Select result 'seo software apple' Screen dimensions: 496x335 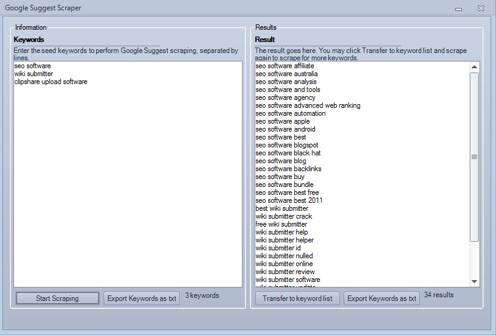(283, 121)
